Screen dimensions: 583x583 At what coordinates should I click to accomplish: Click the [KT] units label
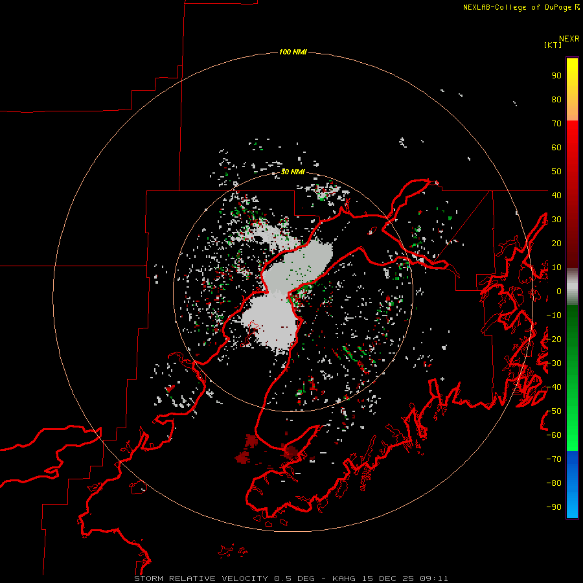point(553,45)
